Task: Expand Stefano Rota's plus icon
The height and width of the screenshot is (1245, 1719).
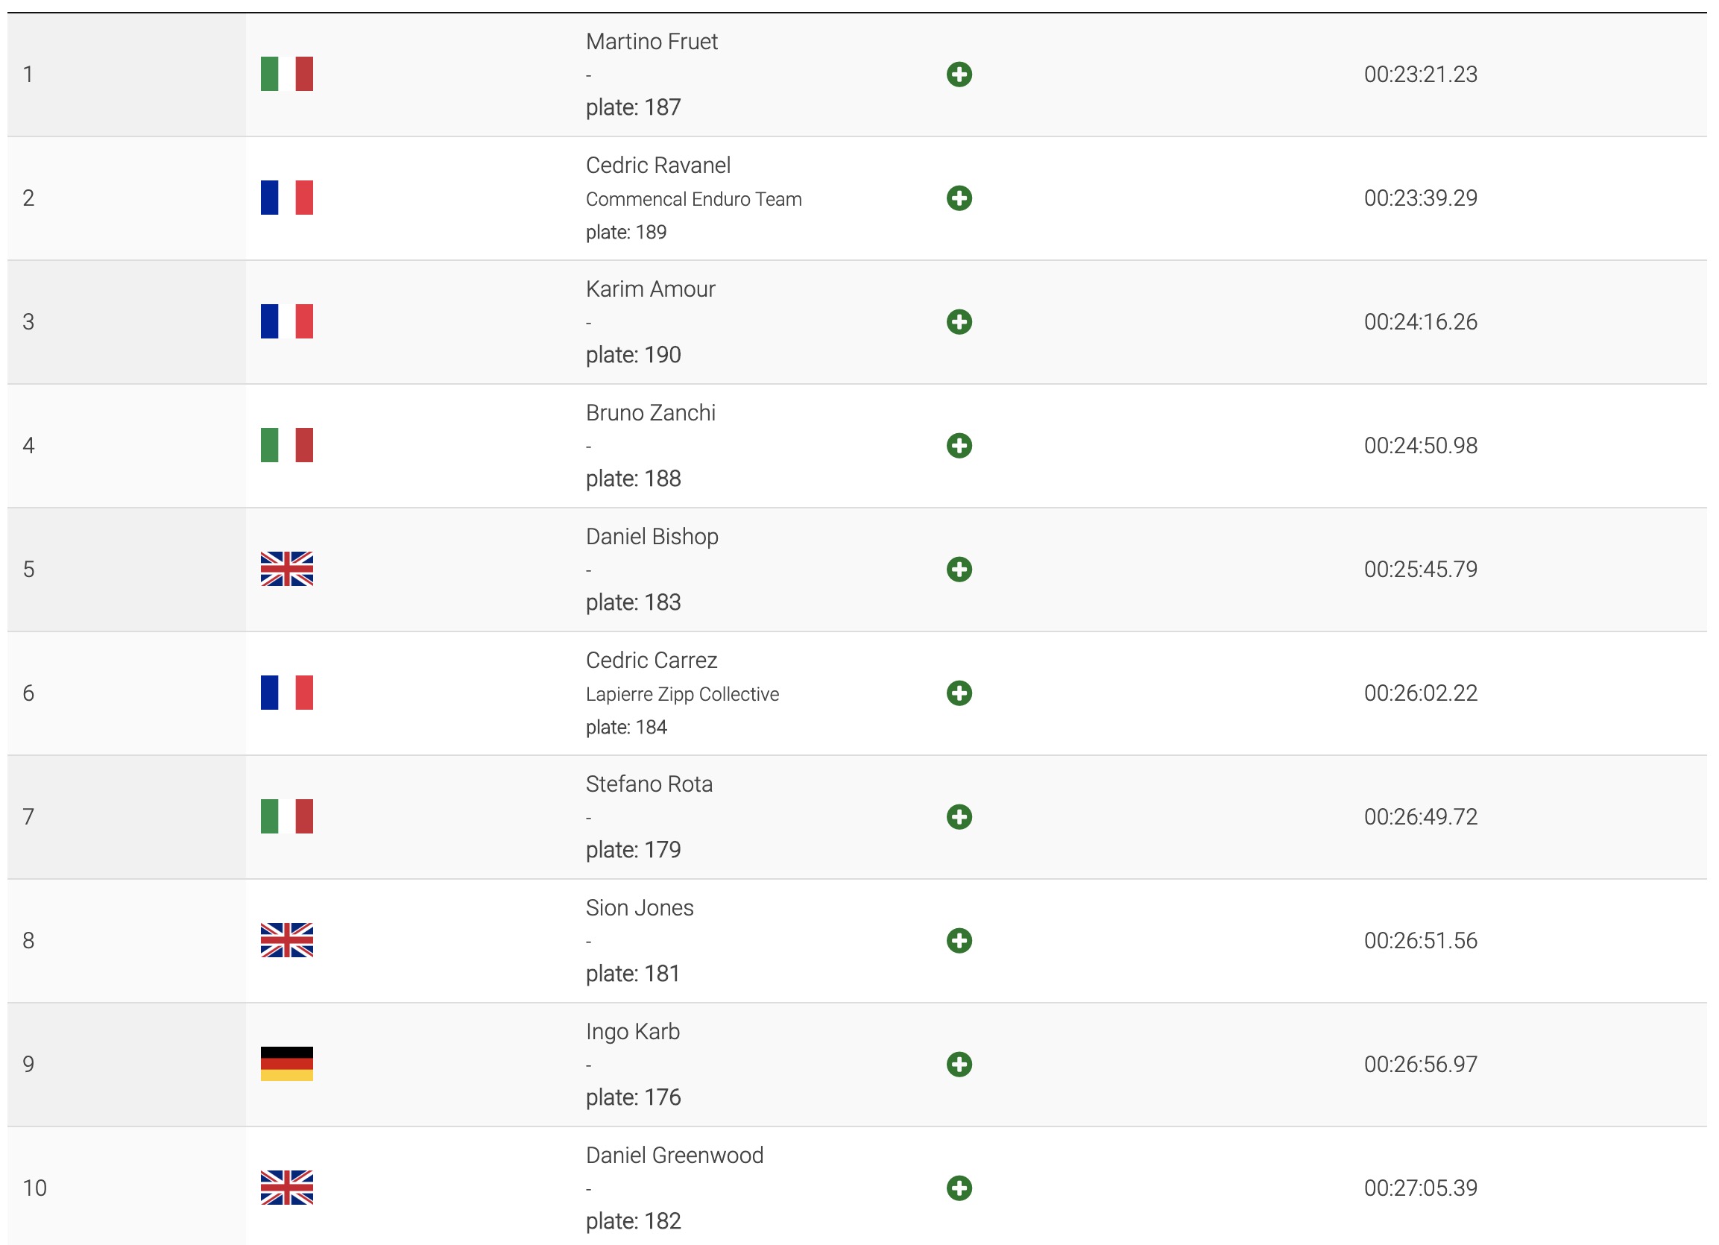Action: click(959, 816)
